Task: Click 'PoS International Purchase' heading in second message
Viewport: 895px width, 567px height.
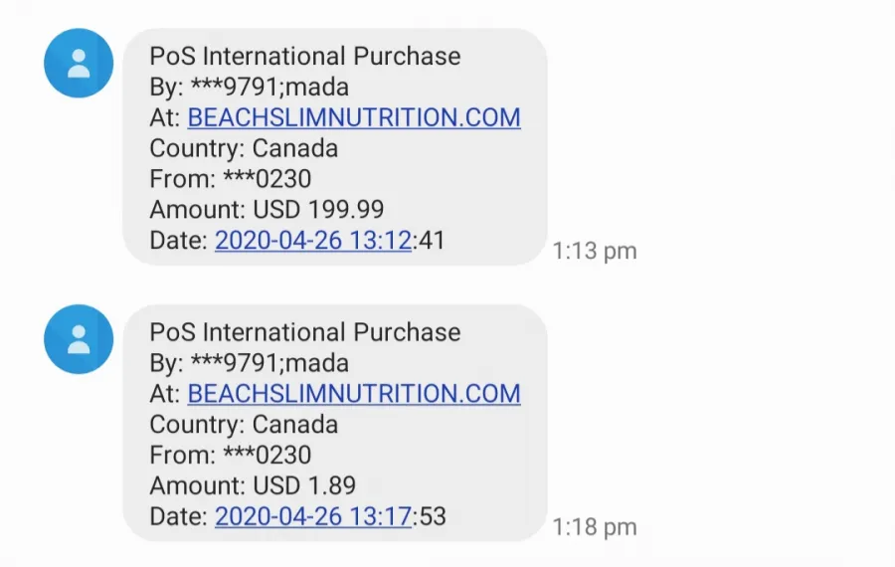Action: [x=305, y=332]
